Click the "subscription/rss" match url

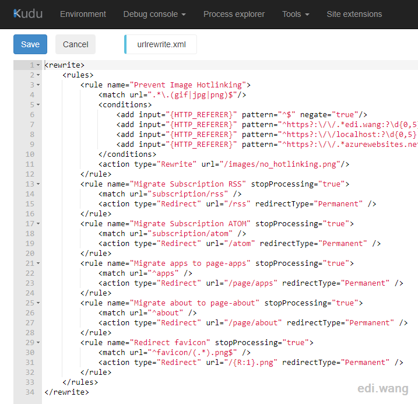point(188,194)
